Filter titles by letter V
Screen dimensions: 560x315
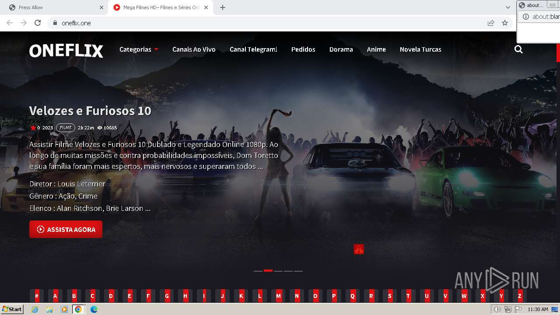(x=445, y=296)
